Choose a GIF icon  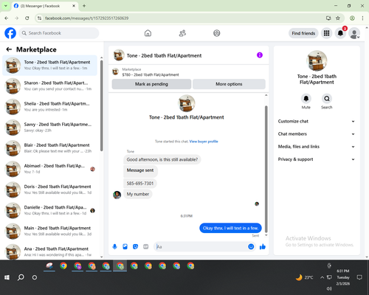pyautogui.click(x=146, y=246)
